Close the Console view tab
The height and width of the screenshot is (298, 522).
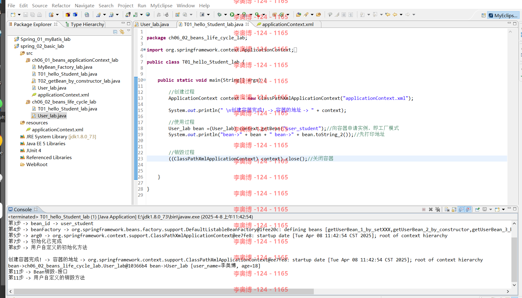click(36, 209)
